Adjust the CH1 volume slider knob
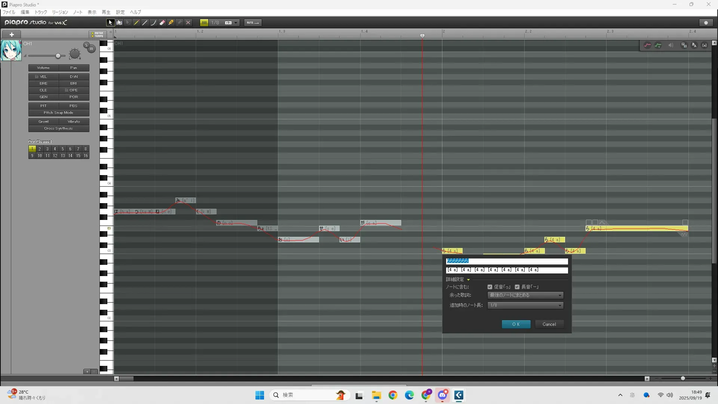The image size is (718, 404). (58, 56)
